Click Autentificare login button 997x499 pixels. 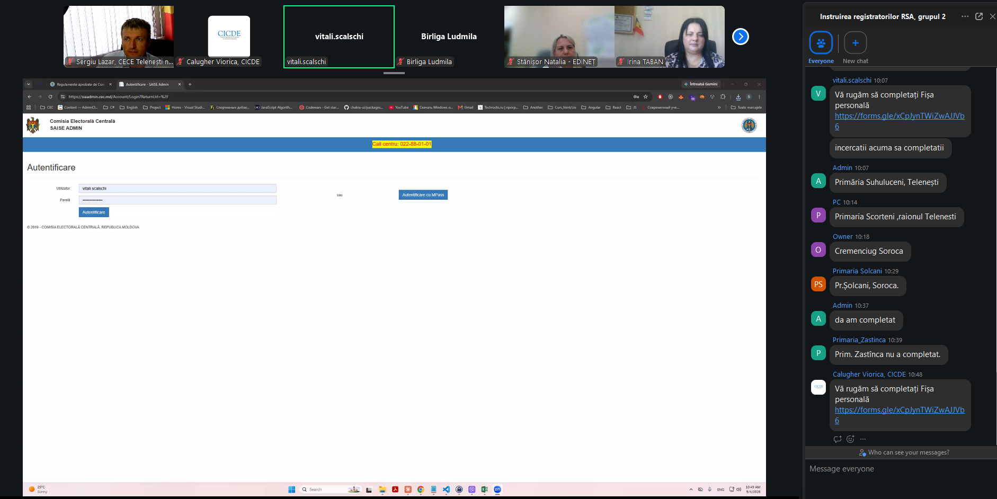[x=94, y=212]
